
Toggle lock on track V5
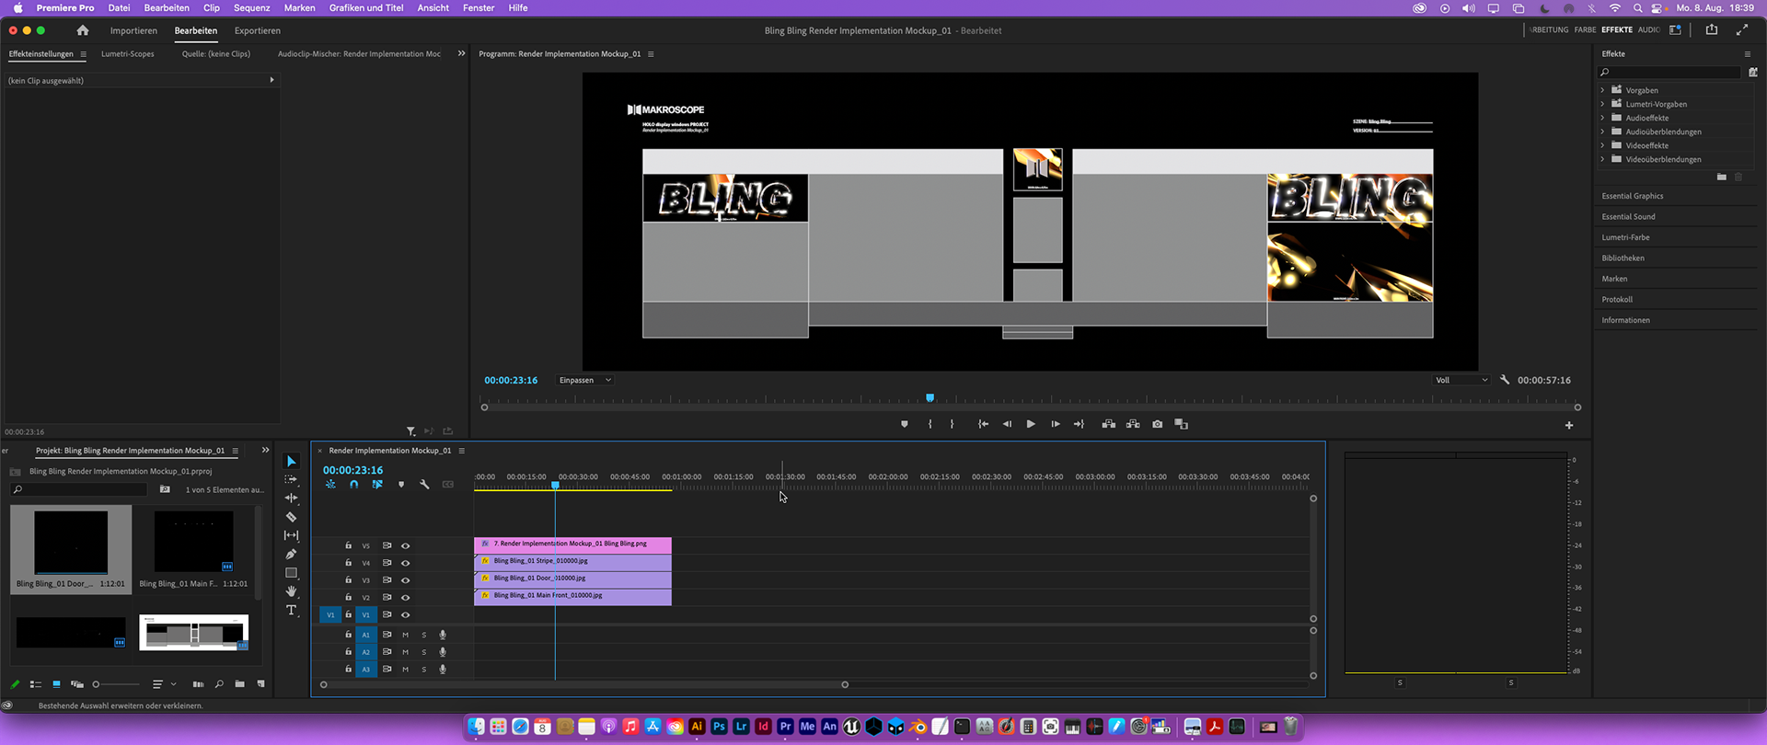pos(348,545)
